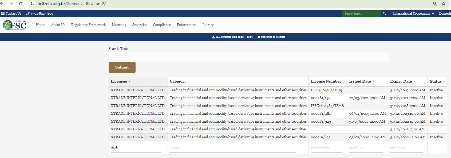The width and height of the screenshot is (451, 158).
Task: Focus the Search Text input field
Action: pyautogui.click(x=248, y=57)
